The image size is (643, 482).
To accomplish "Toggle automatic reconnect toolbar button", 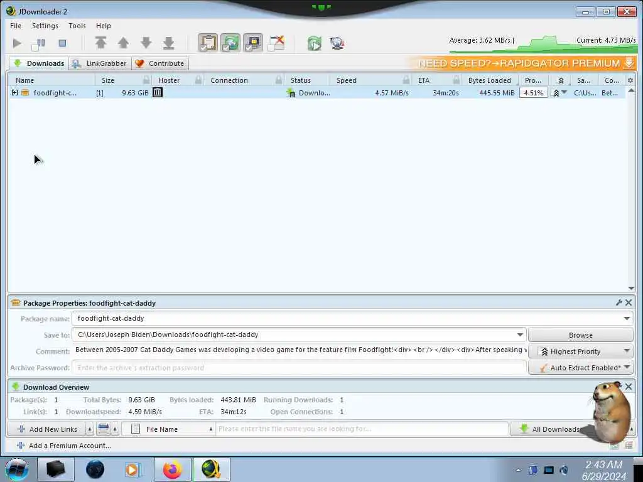I will tap(230, 43).
